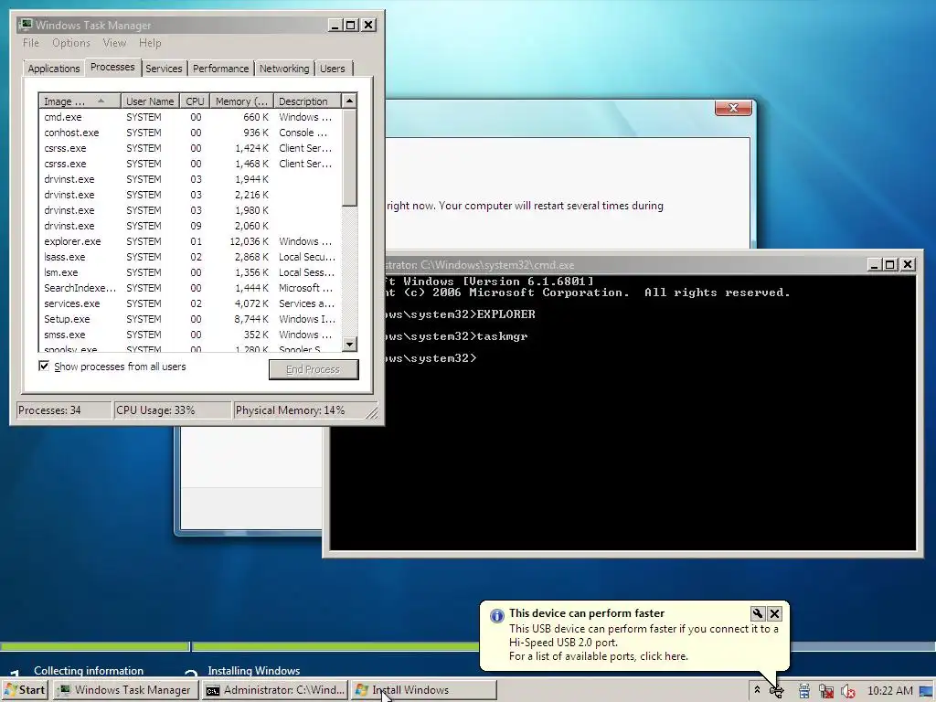This screenshot has height=702, width=936.
Task: Select the conhost.exe process row
Action: [x=190, y=133]
